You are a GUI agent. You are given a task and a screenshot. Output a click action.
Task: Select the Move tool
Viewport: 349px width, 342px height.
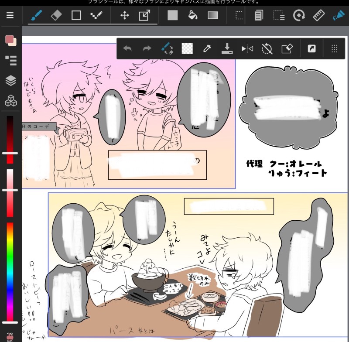[x=125, y=16]
